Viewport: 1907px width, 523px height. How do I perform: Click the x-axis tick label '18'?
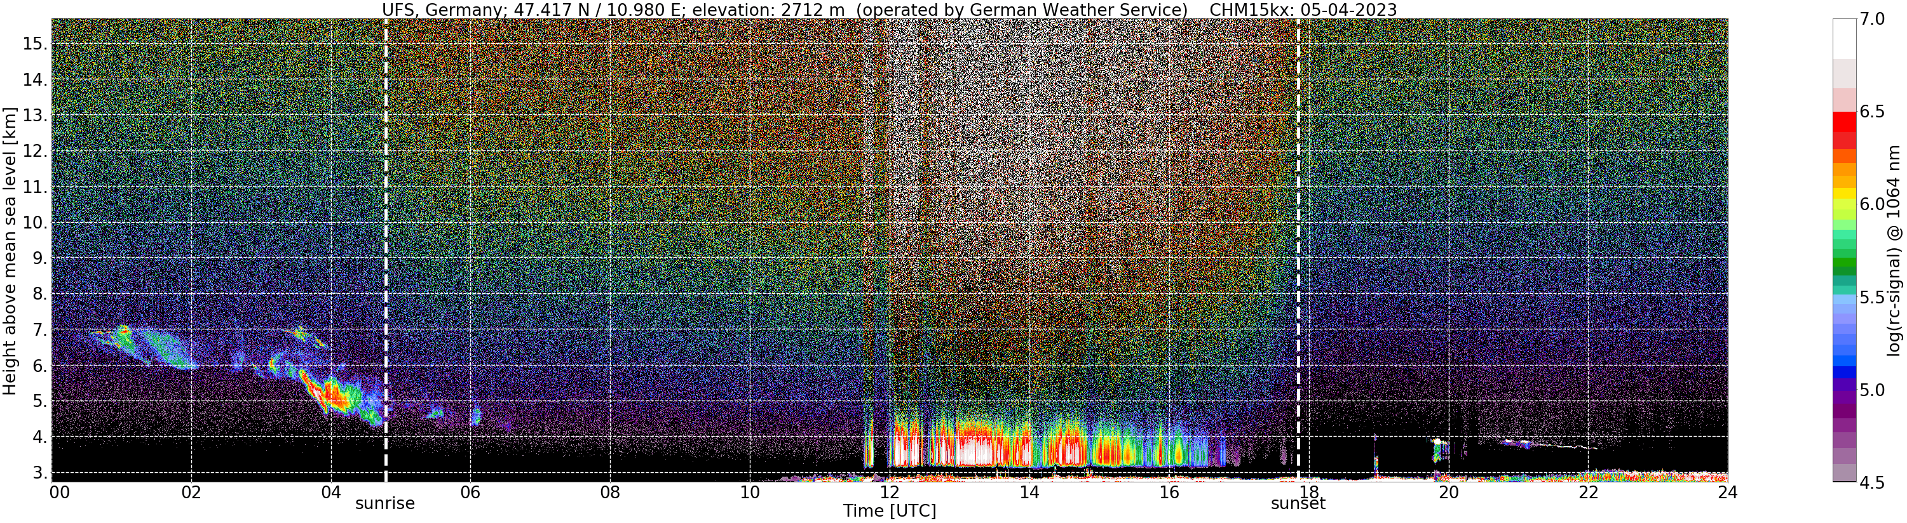click(1308, 493)
